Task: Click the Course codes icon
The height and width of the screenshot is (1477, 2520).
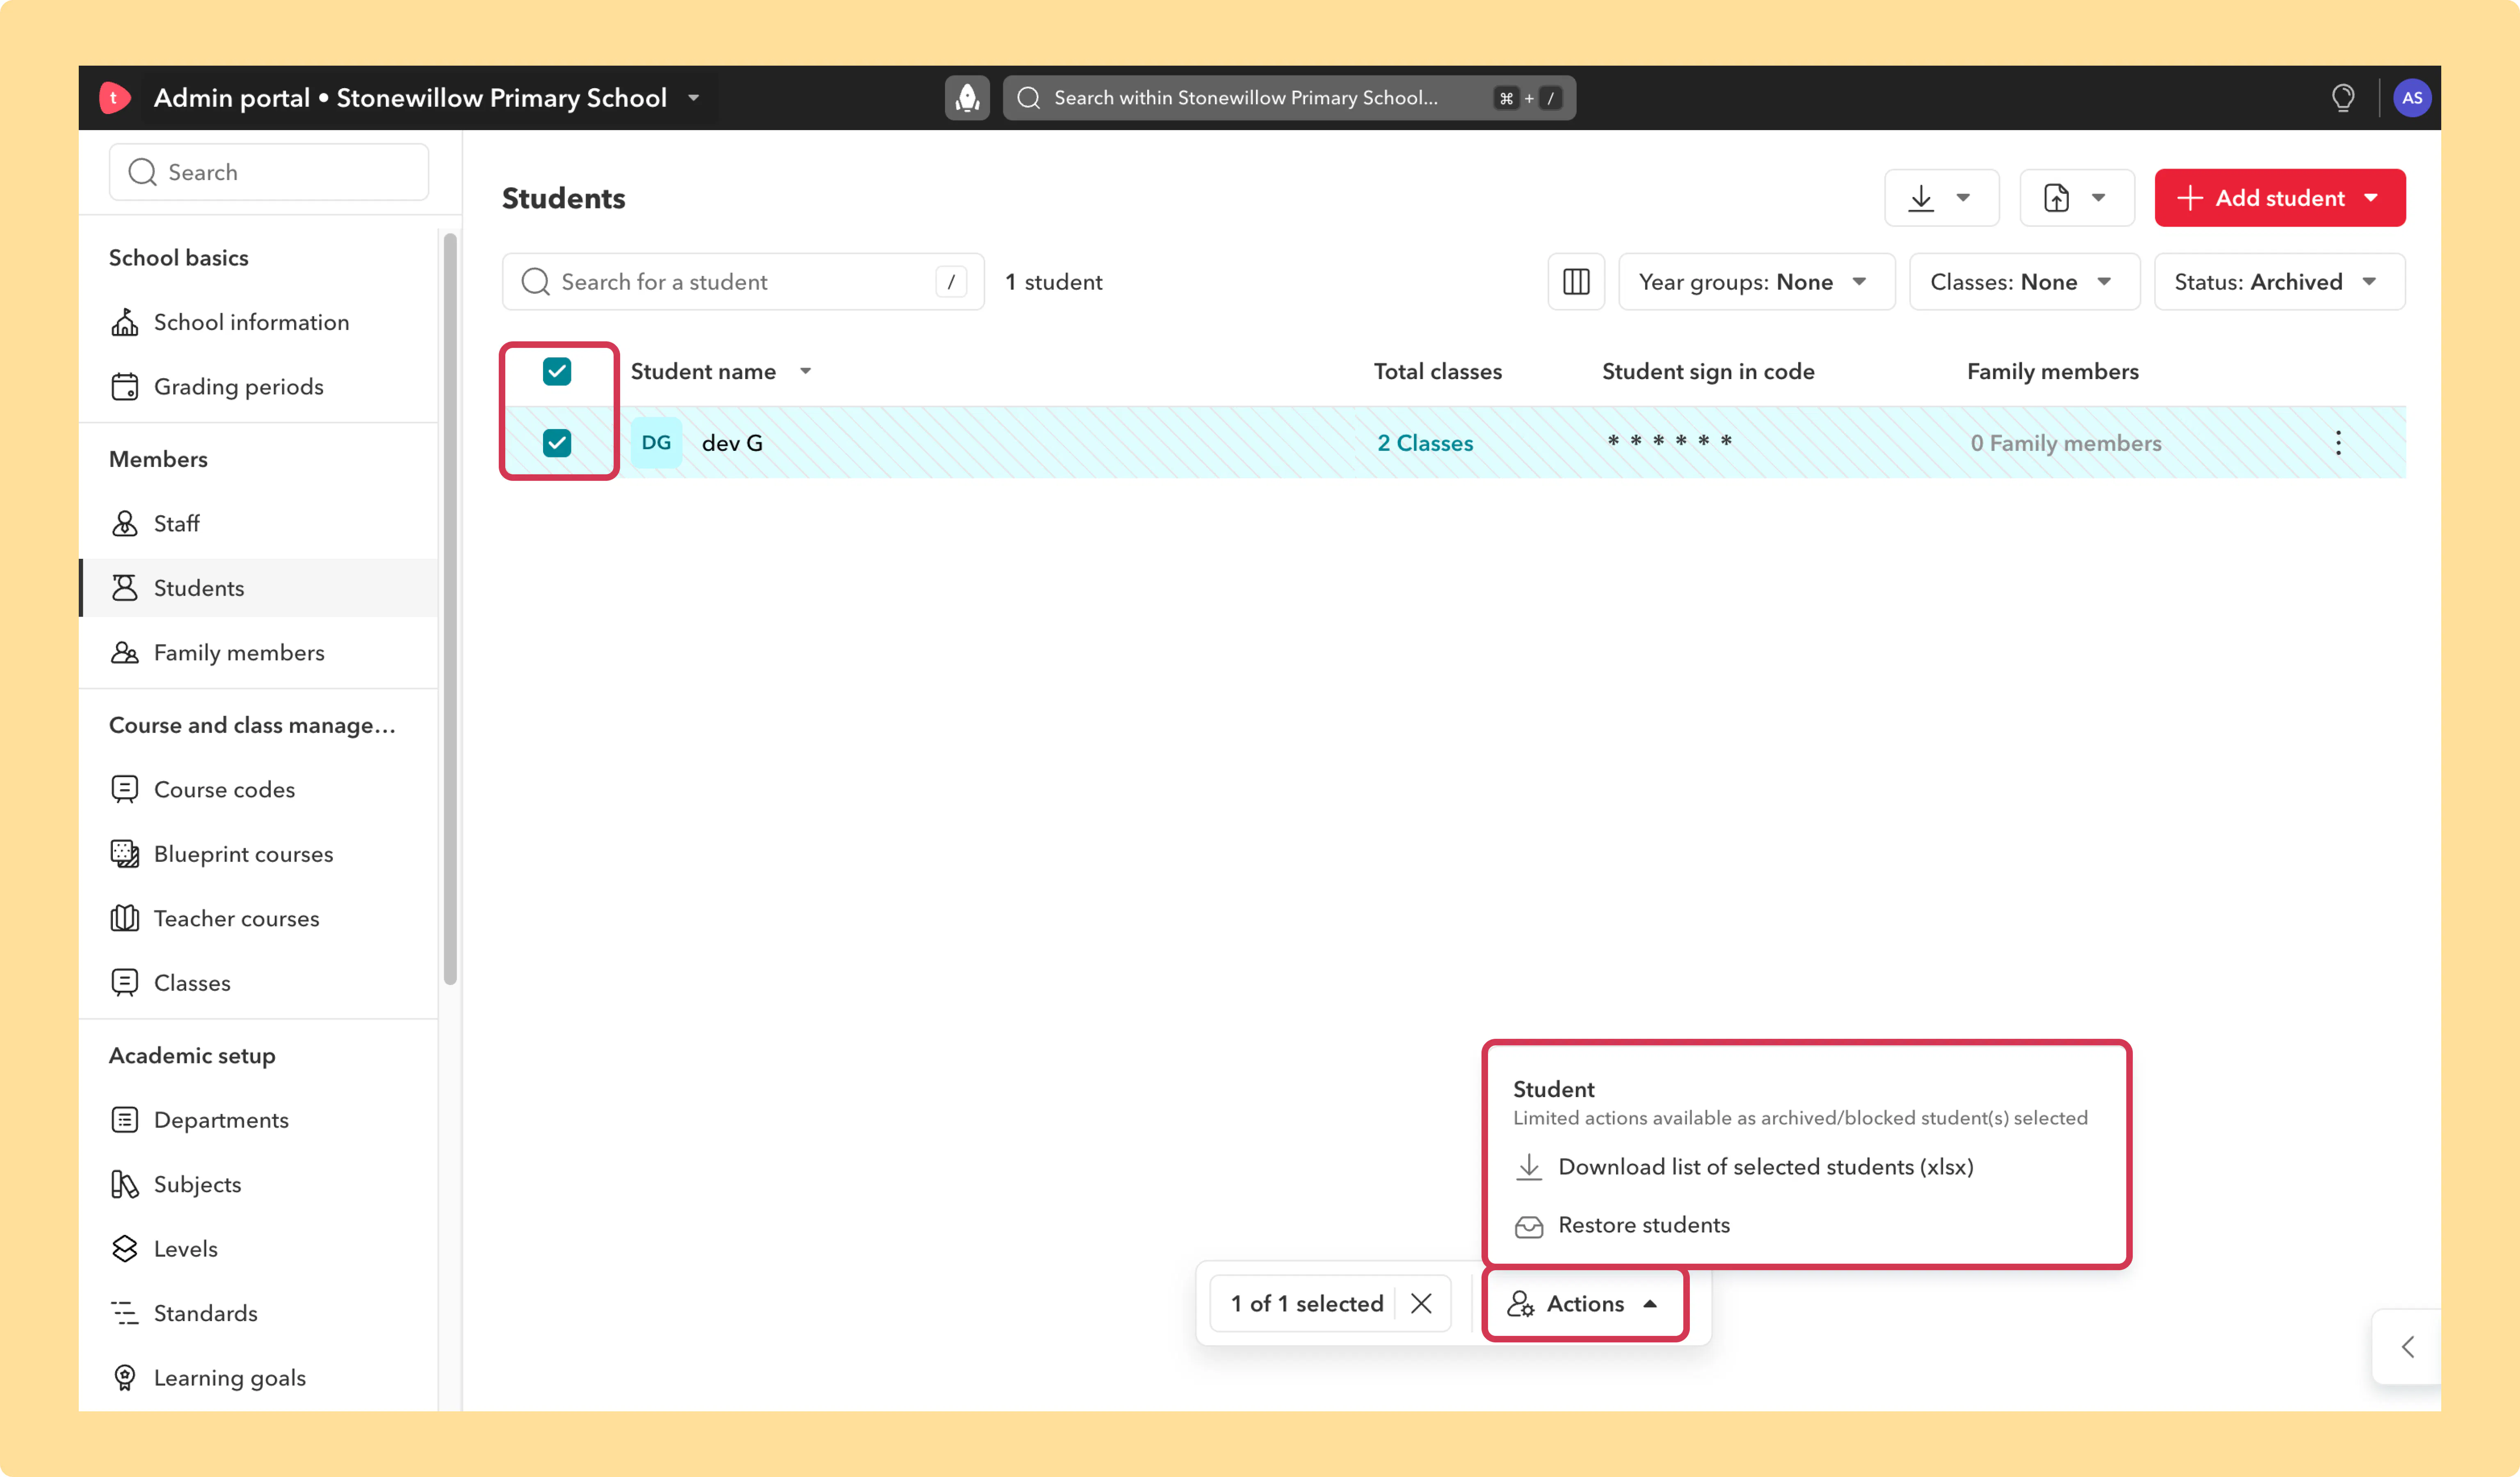Action: [125, 789]
